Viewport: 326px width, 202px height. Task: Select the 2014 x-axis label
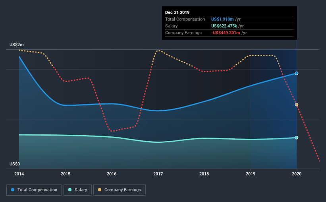(19, 174)
